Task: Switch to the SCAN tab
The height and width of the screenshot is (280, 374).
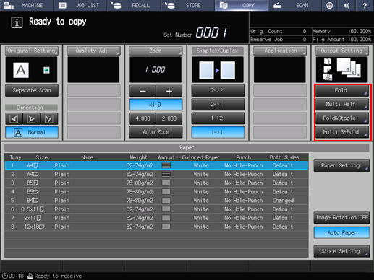Action: pyautogui.click(x=295, y=5)
